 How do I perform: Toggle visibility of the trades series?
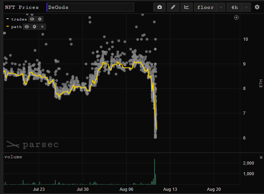(32, 19)
